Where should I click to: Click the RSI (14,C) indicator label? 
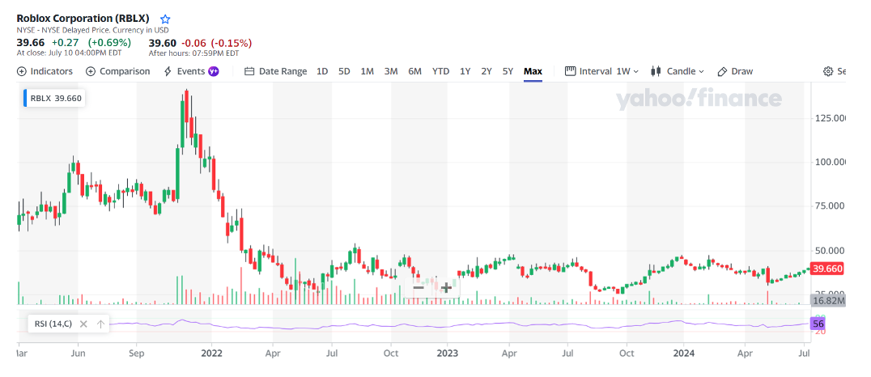point(53,324)
